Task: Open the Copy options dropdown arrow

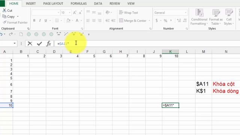Action: pos(18,16)
